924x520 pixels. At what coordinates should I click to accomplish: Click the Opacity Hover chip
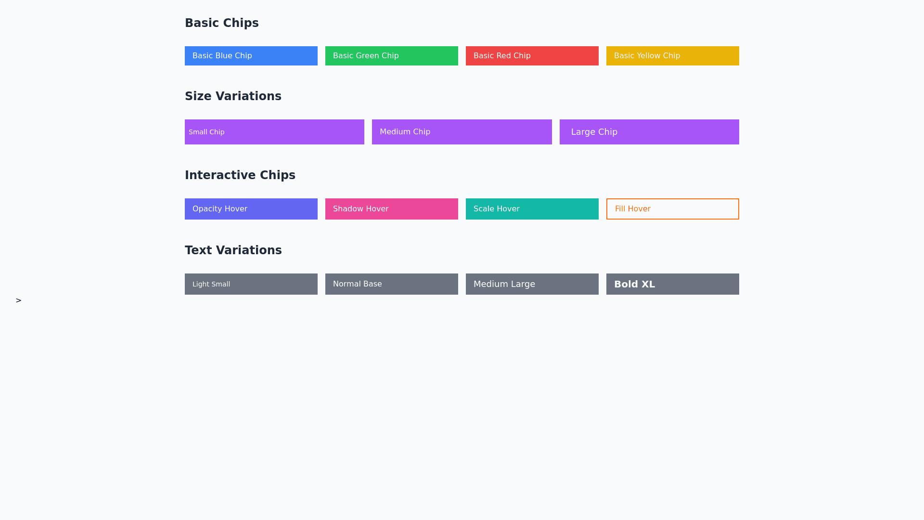251,209
